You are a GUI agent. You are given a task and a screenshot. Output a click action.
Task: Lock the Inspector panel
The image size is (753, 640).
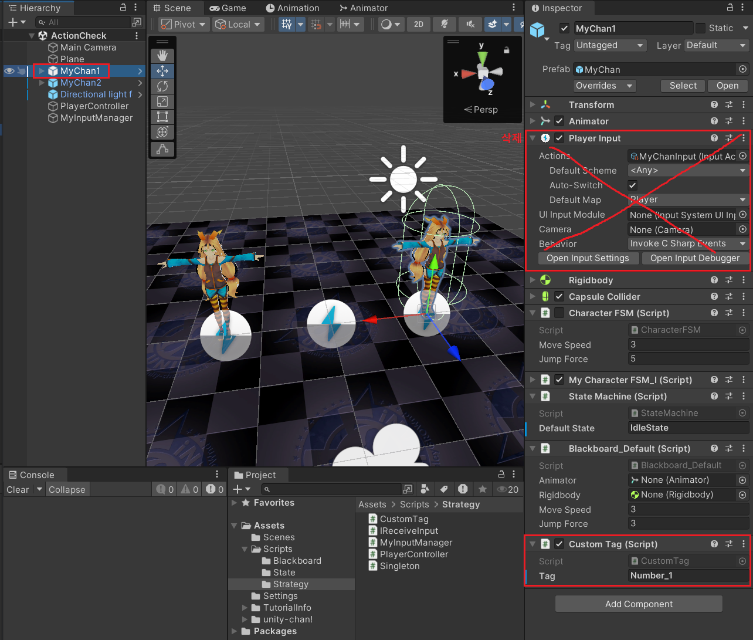click(730, 8)
